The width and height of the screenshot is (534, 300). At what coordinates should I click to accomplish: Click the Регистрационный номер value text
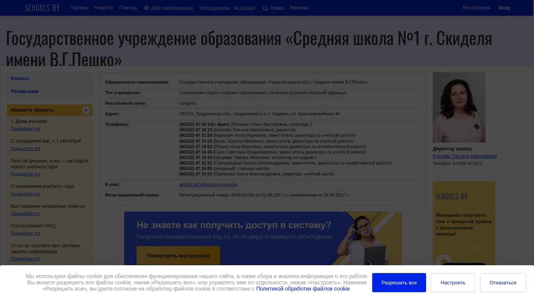click(x=264, y=195)
